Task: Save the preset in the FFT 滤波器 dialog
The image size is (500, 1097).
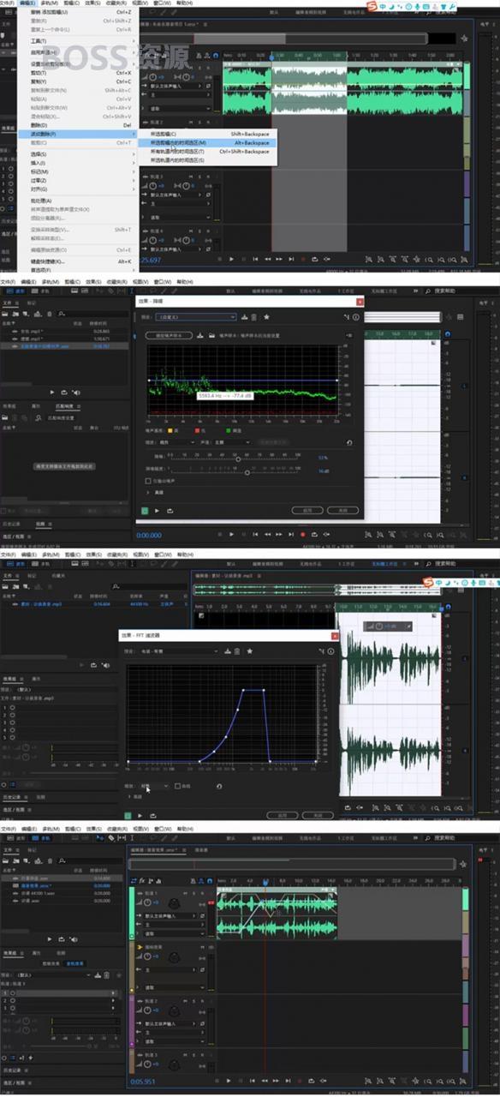Action: click(228, 651)
